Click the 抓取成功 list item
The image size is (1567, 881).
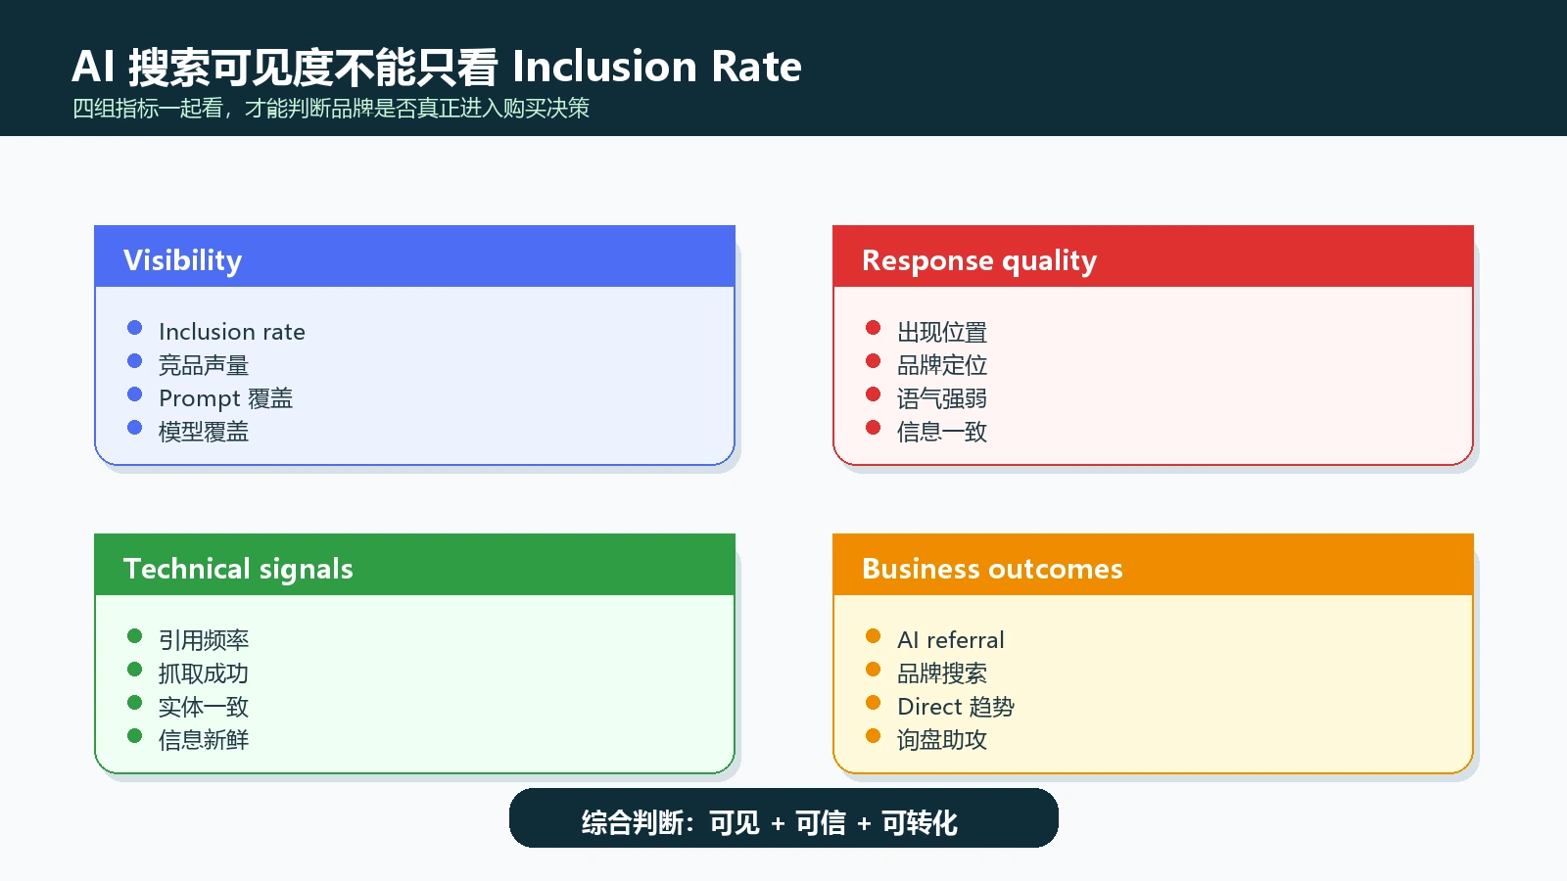pyautogui.click(x=204, y=673)
